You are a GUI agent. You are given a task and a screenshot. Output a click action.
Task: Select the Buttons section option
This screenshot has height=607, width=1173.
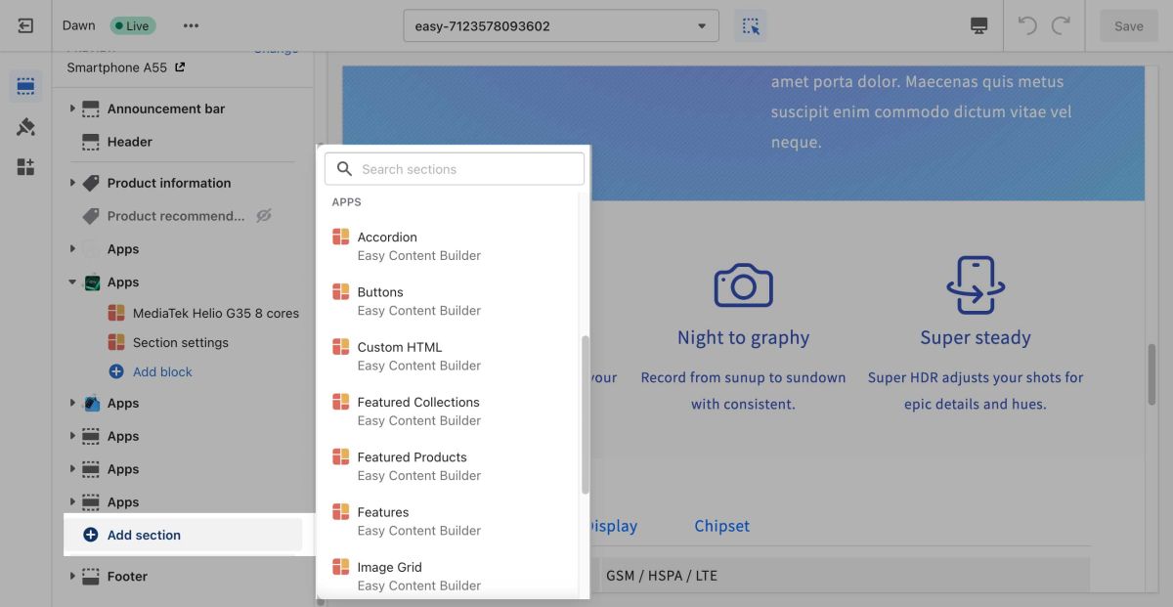(x=452, y=300)
